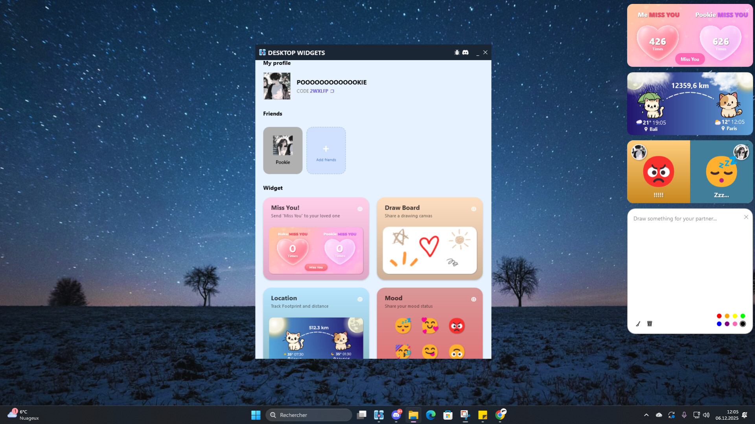
Task: Add the Mood widget via its corner icon
Action: 473,299
